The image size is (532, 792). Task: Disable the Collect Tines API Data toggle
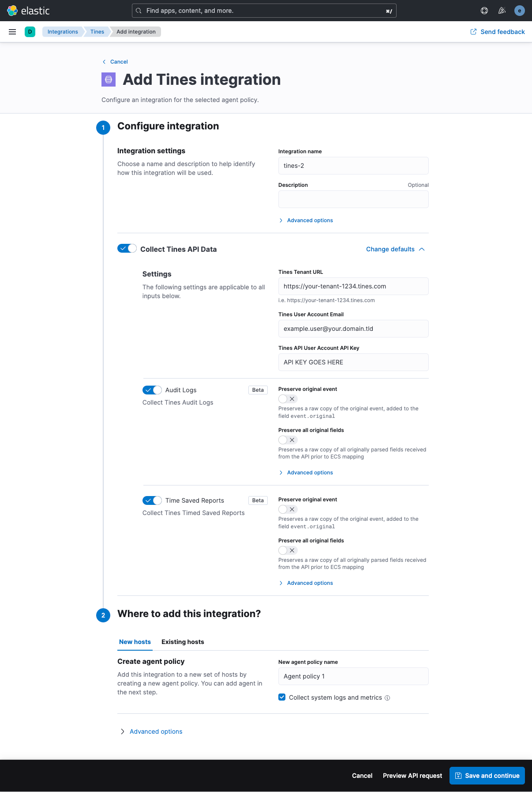pyautogui.click(x=127, y=248)
